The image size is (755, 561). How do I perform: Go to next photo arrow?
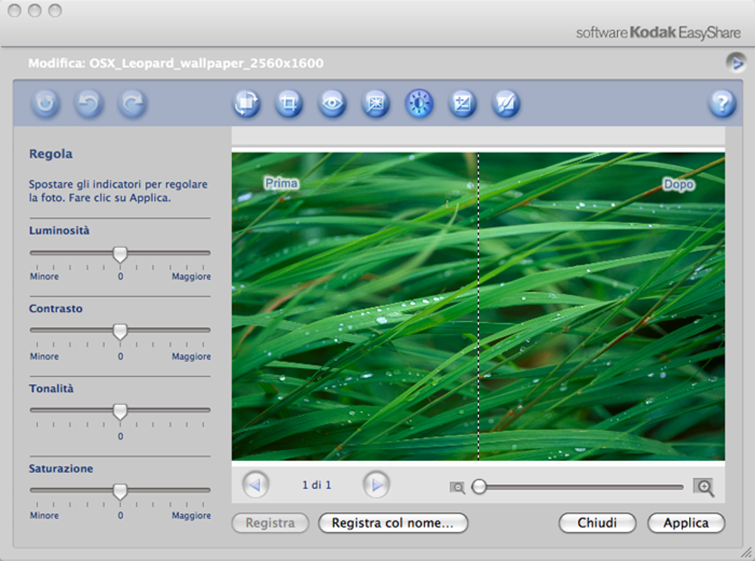[x=377, y=485]
